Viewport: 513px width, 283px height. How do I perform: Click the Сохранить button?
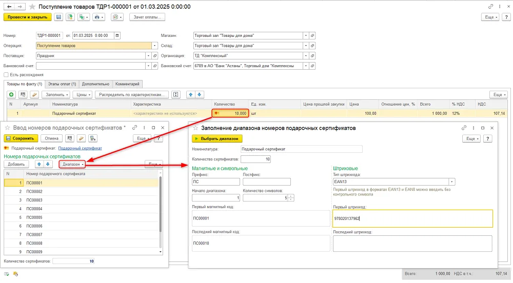click(21, 138)
